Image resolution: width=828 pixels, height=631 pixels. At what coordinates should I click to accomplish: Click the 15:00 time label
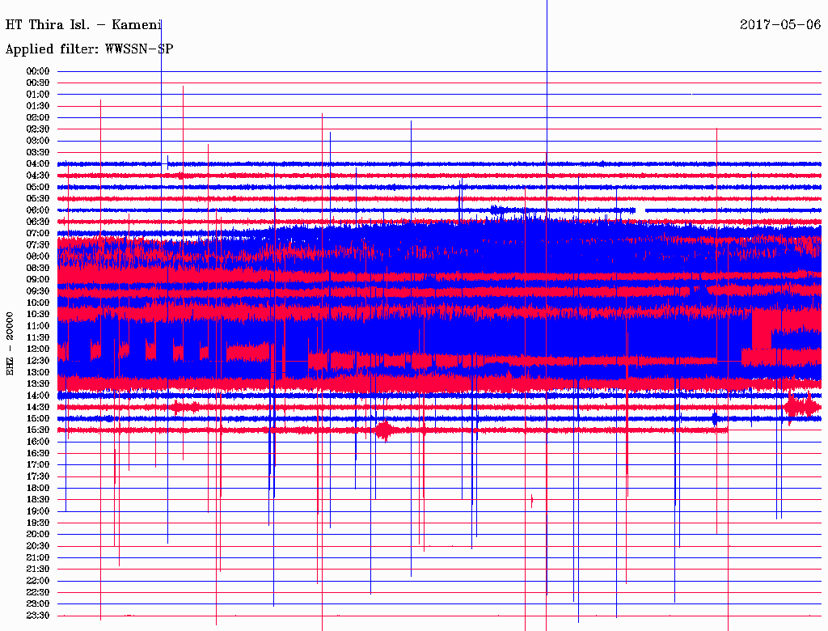point(38,418)
